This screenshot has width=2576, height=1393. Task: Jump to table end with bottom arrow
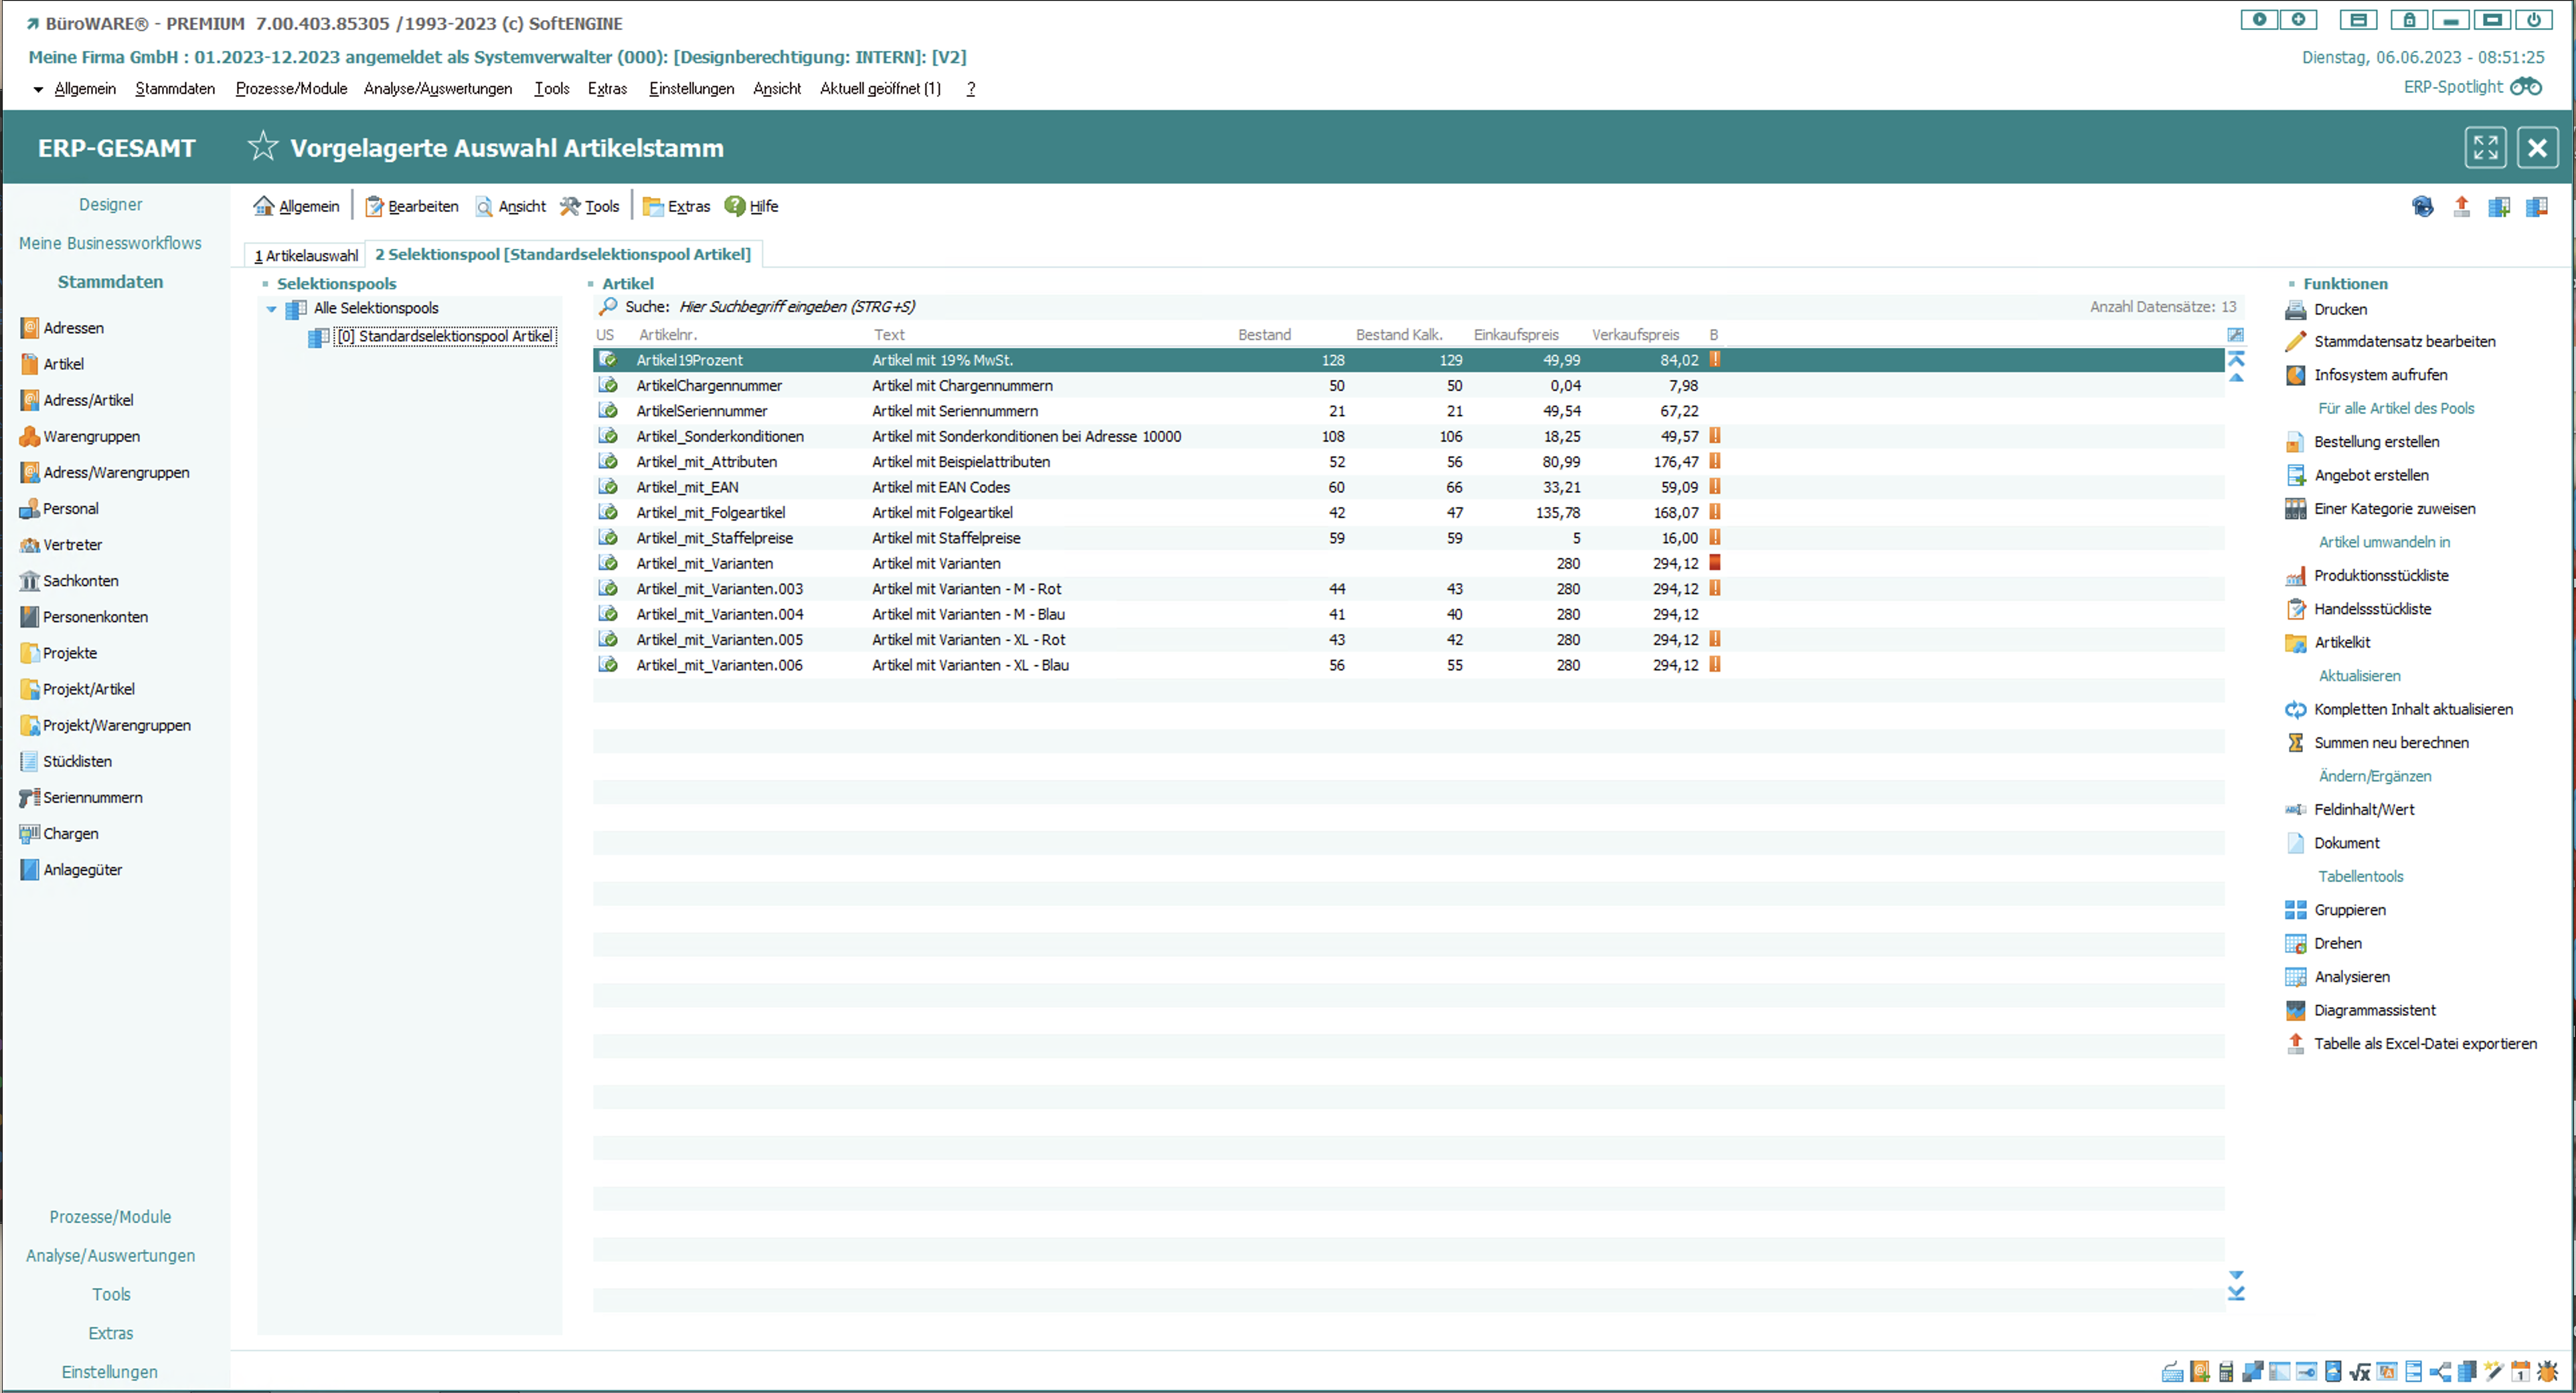[2236, 1294]
